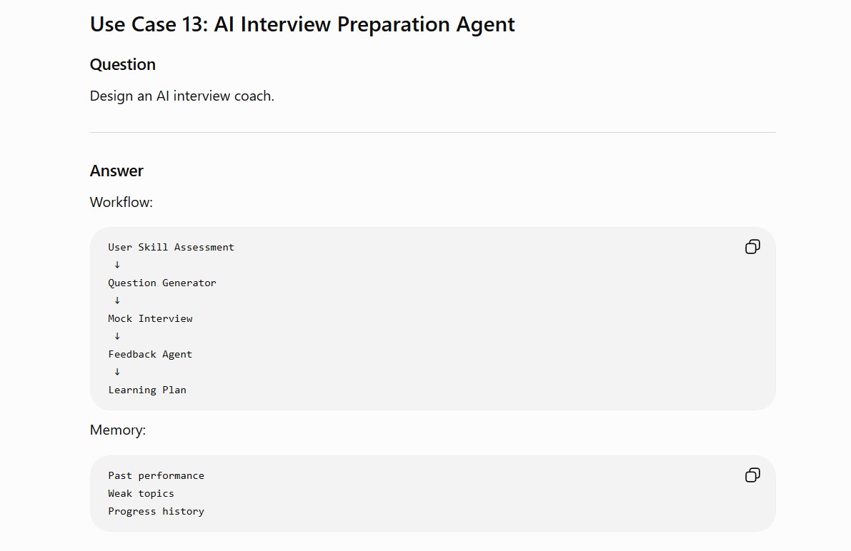Image resolution: width=851 pixels, height=551 pixels.
Task: Click 'Design an AI interview coach' text
Action: pos(181,96)
